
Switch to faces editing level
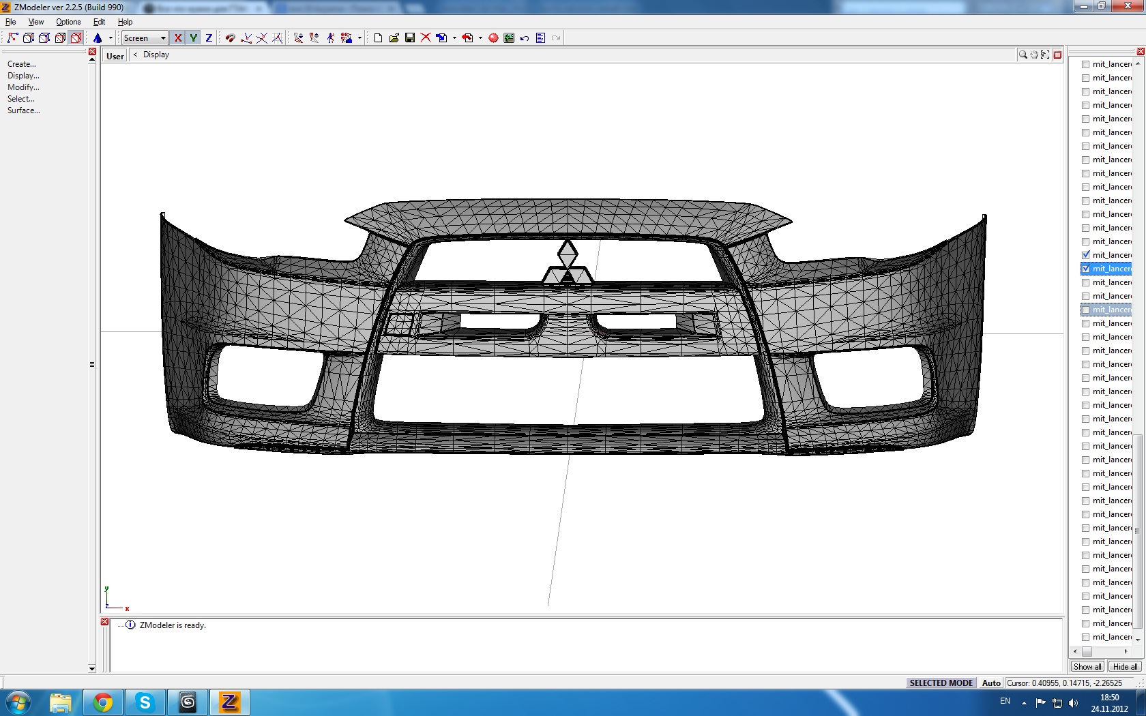[x=44, y=38]
